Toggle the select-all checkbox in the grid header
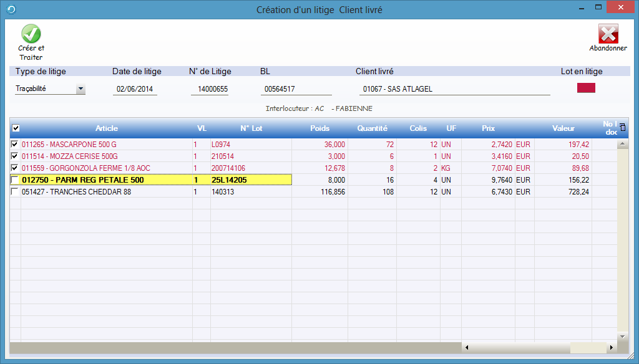Screen dimensions: 639x364 click(x=16, y=128)
